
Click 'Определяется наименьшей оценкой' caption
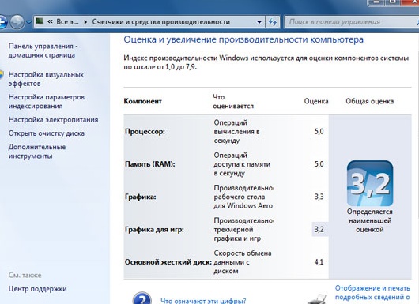click(370, 220)
